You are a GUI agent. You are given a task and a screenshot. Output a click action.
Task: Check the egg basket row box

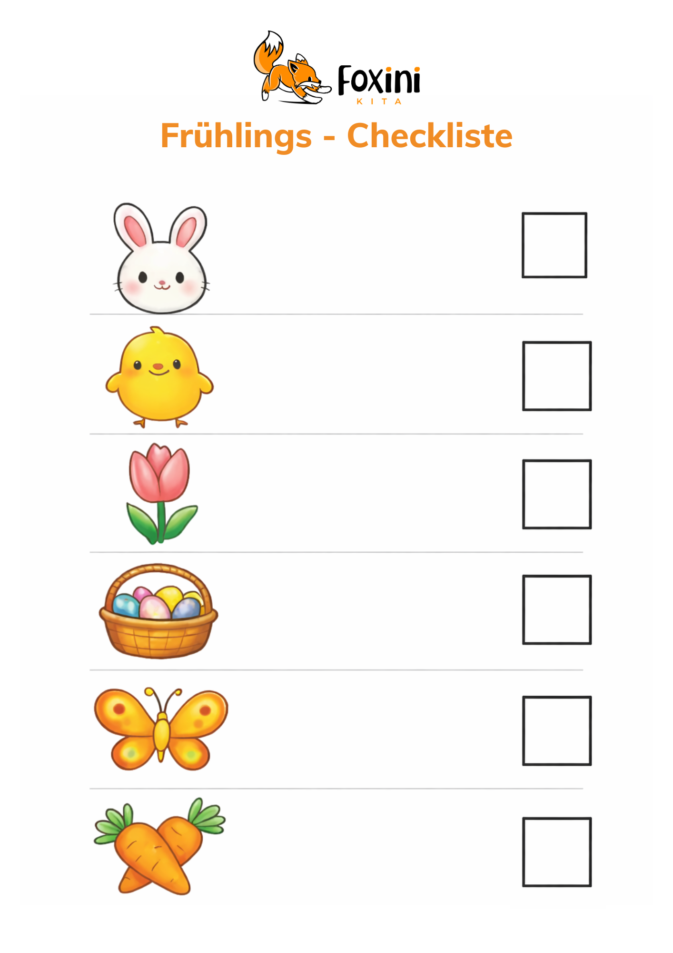point(556,609)
